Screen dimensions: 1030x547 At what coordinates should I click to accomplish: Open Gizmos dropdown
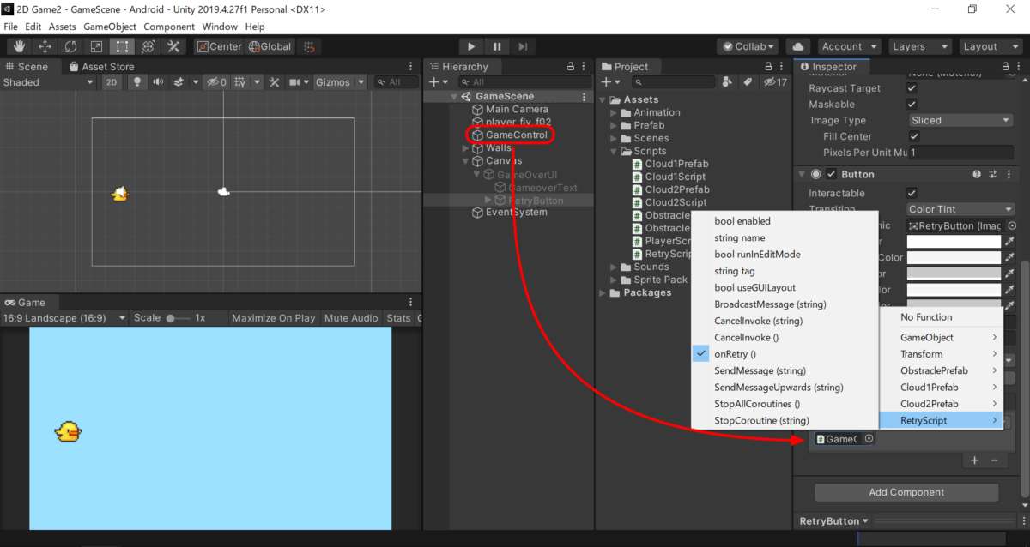click(x=340, y=82)
